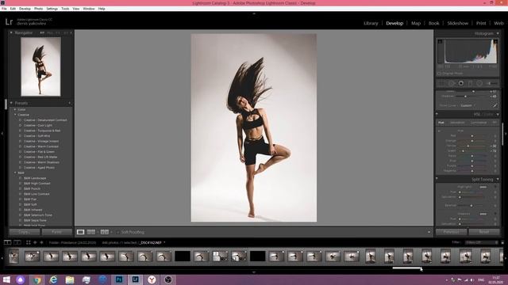The height and width of the screenshot is (285, 508).
Task: Select the Graduated Filter tool
Action: [470, 83]
